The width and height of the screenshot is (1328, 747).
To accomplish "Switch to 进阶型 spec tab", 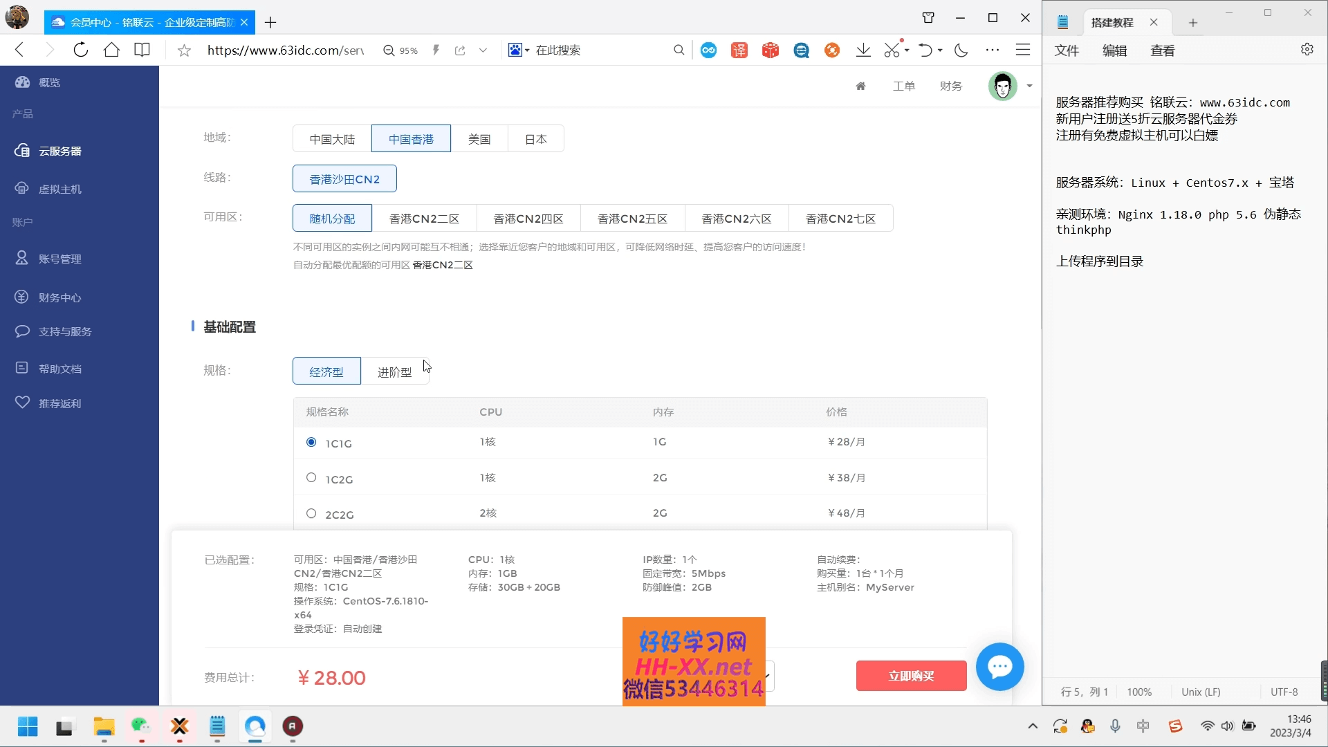I will [394, 371].
